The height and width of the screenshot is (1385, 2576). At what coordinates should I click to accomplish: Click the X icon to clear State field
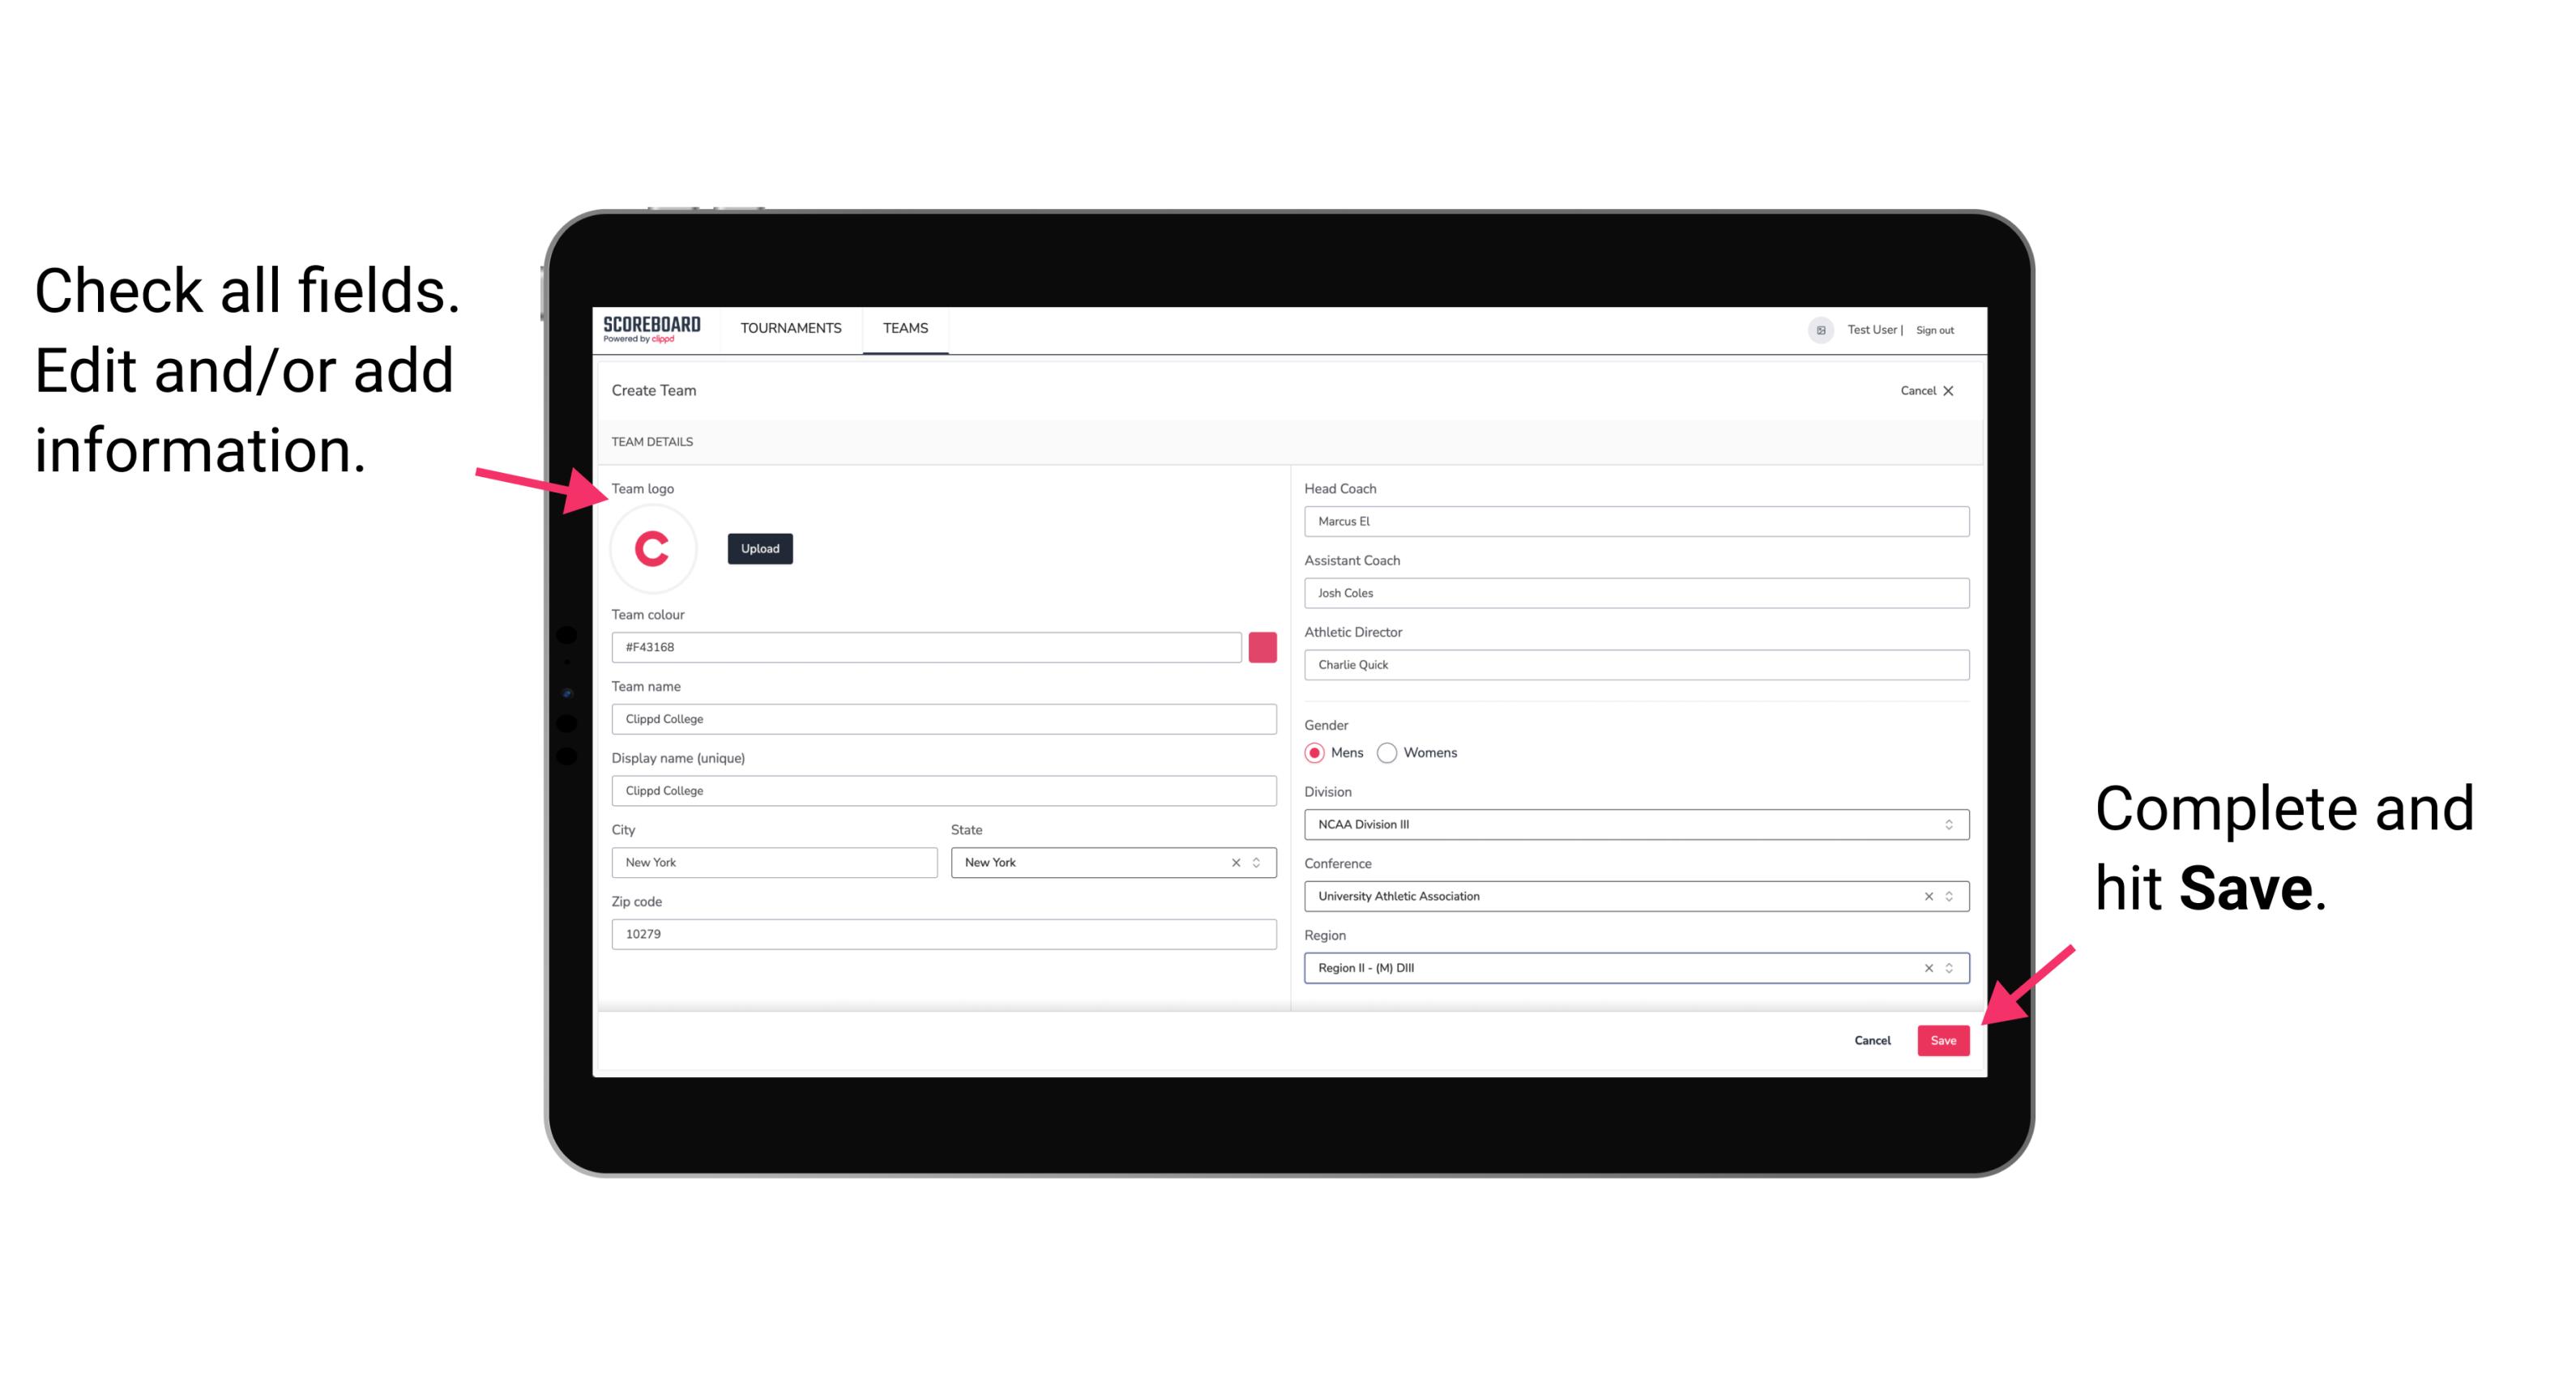(x=1235, y=861)
